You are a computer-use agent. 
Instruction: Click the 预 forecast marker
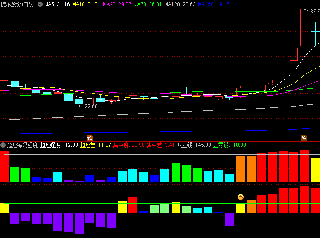tap(90, 138)
